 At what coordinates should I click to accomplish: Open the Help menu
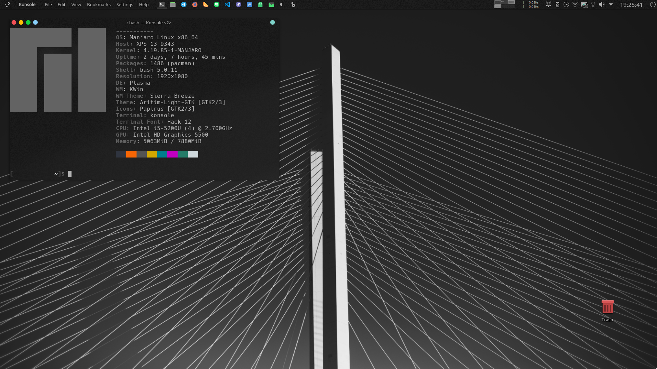(x=144, y=4)
